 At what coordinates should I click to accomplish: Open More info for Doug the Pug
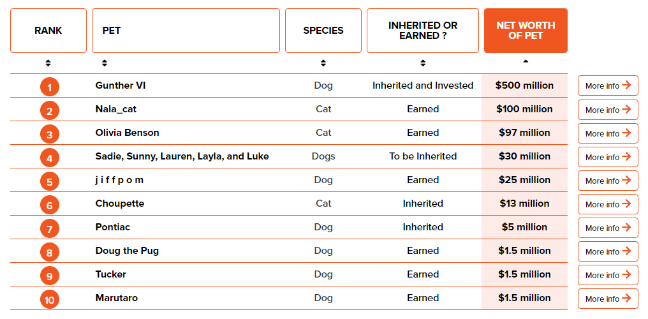pyautogui.click(x=608, y=251)
